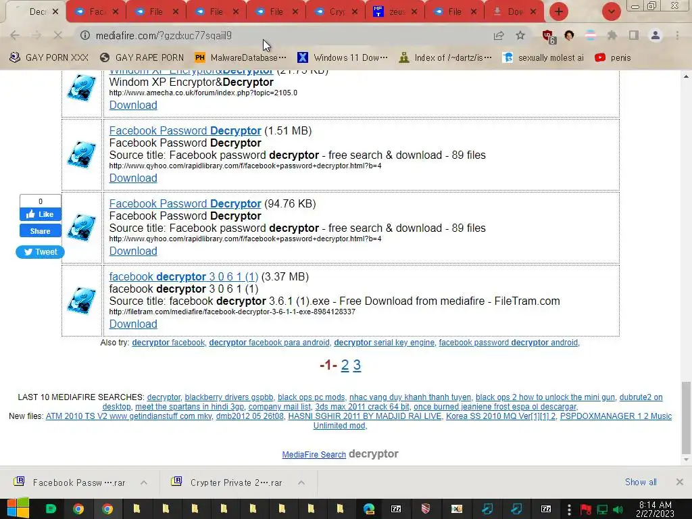
Task: Open a new tab with plus button
Action: tap(559, 11)
